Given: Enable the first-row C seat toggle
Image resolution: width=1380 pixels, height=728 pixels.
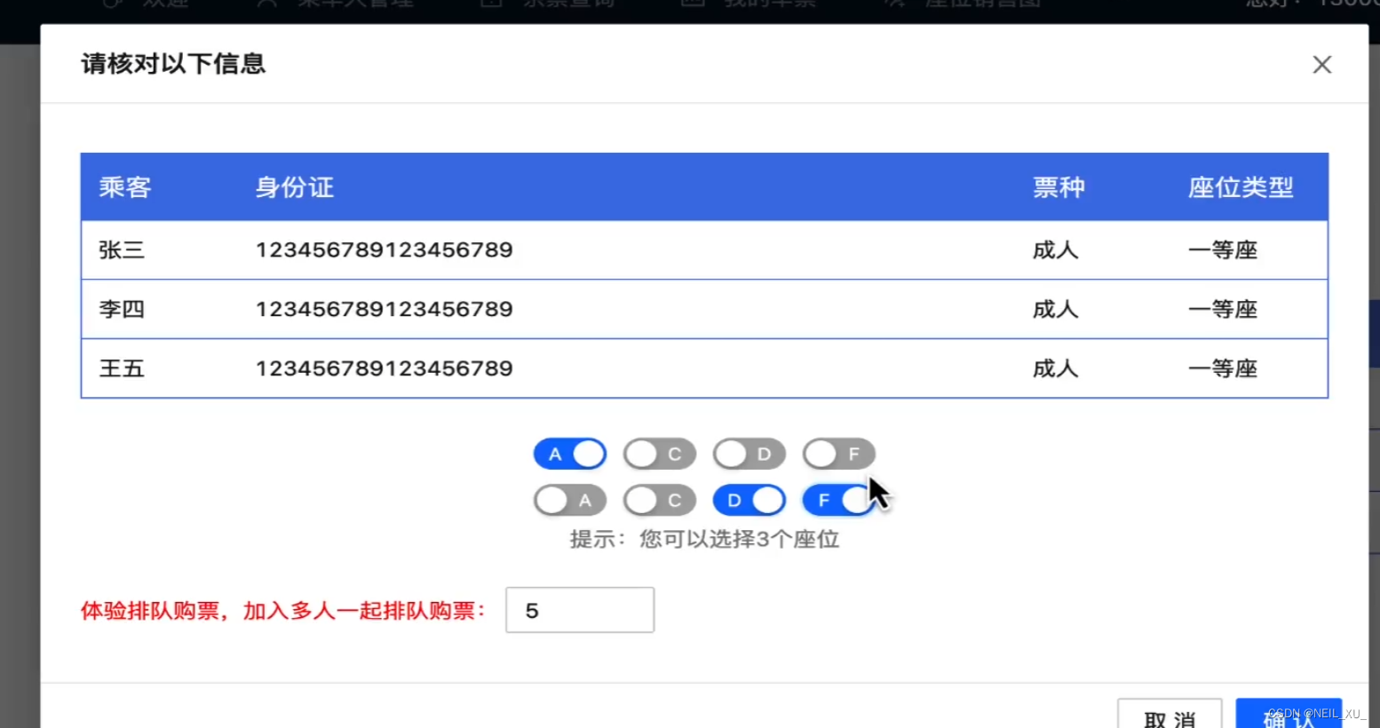Looking at the screenshot, I should (x=660, y=454).
